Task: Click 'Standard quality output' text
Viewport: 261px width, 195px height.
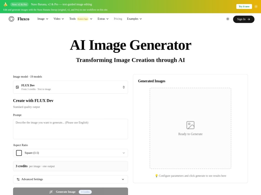Action: (26, 107)
